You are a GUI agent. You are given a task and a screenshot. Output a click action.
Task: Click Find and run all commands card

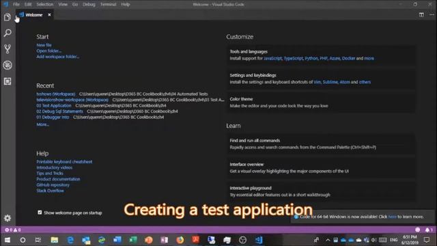tap(321, 144)
